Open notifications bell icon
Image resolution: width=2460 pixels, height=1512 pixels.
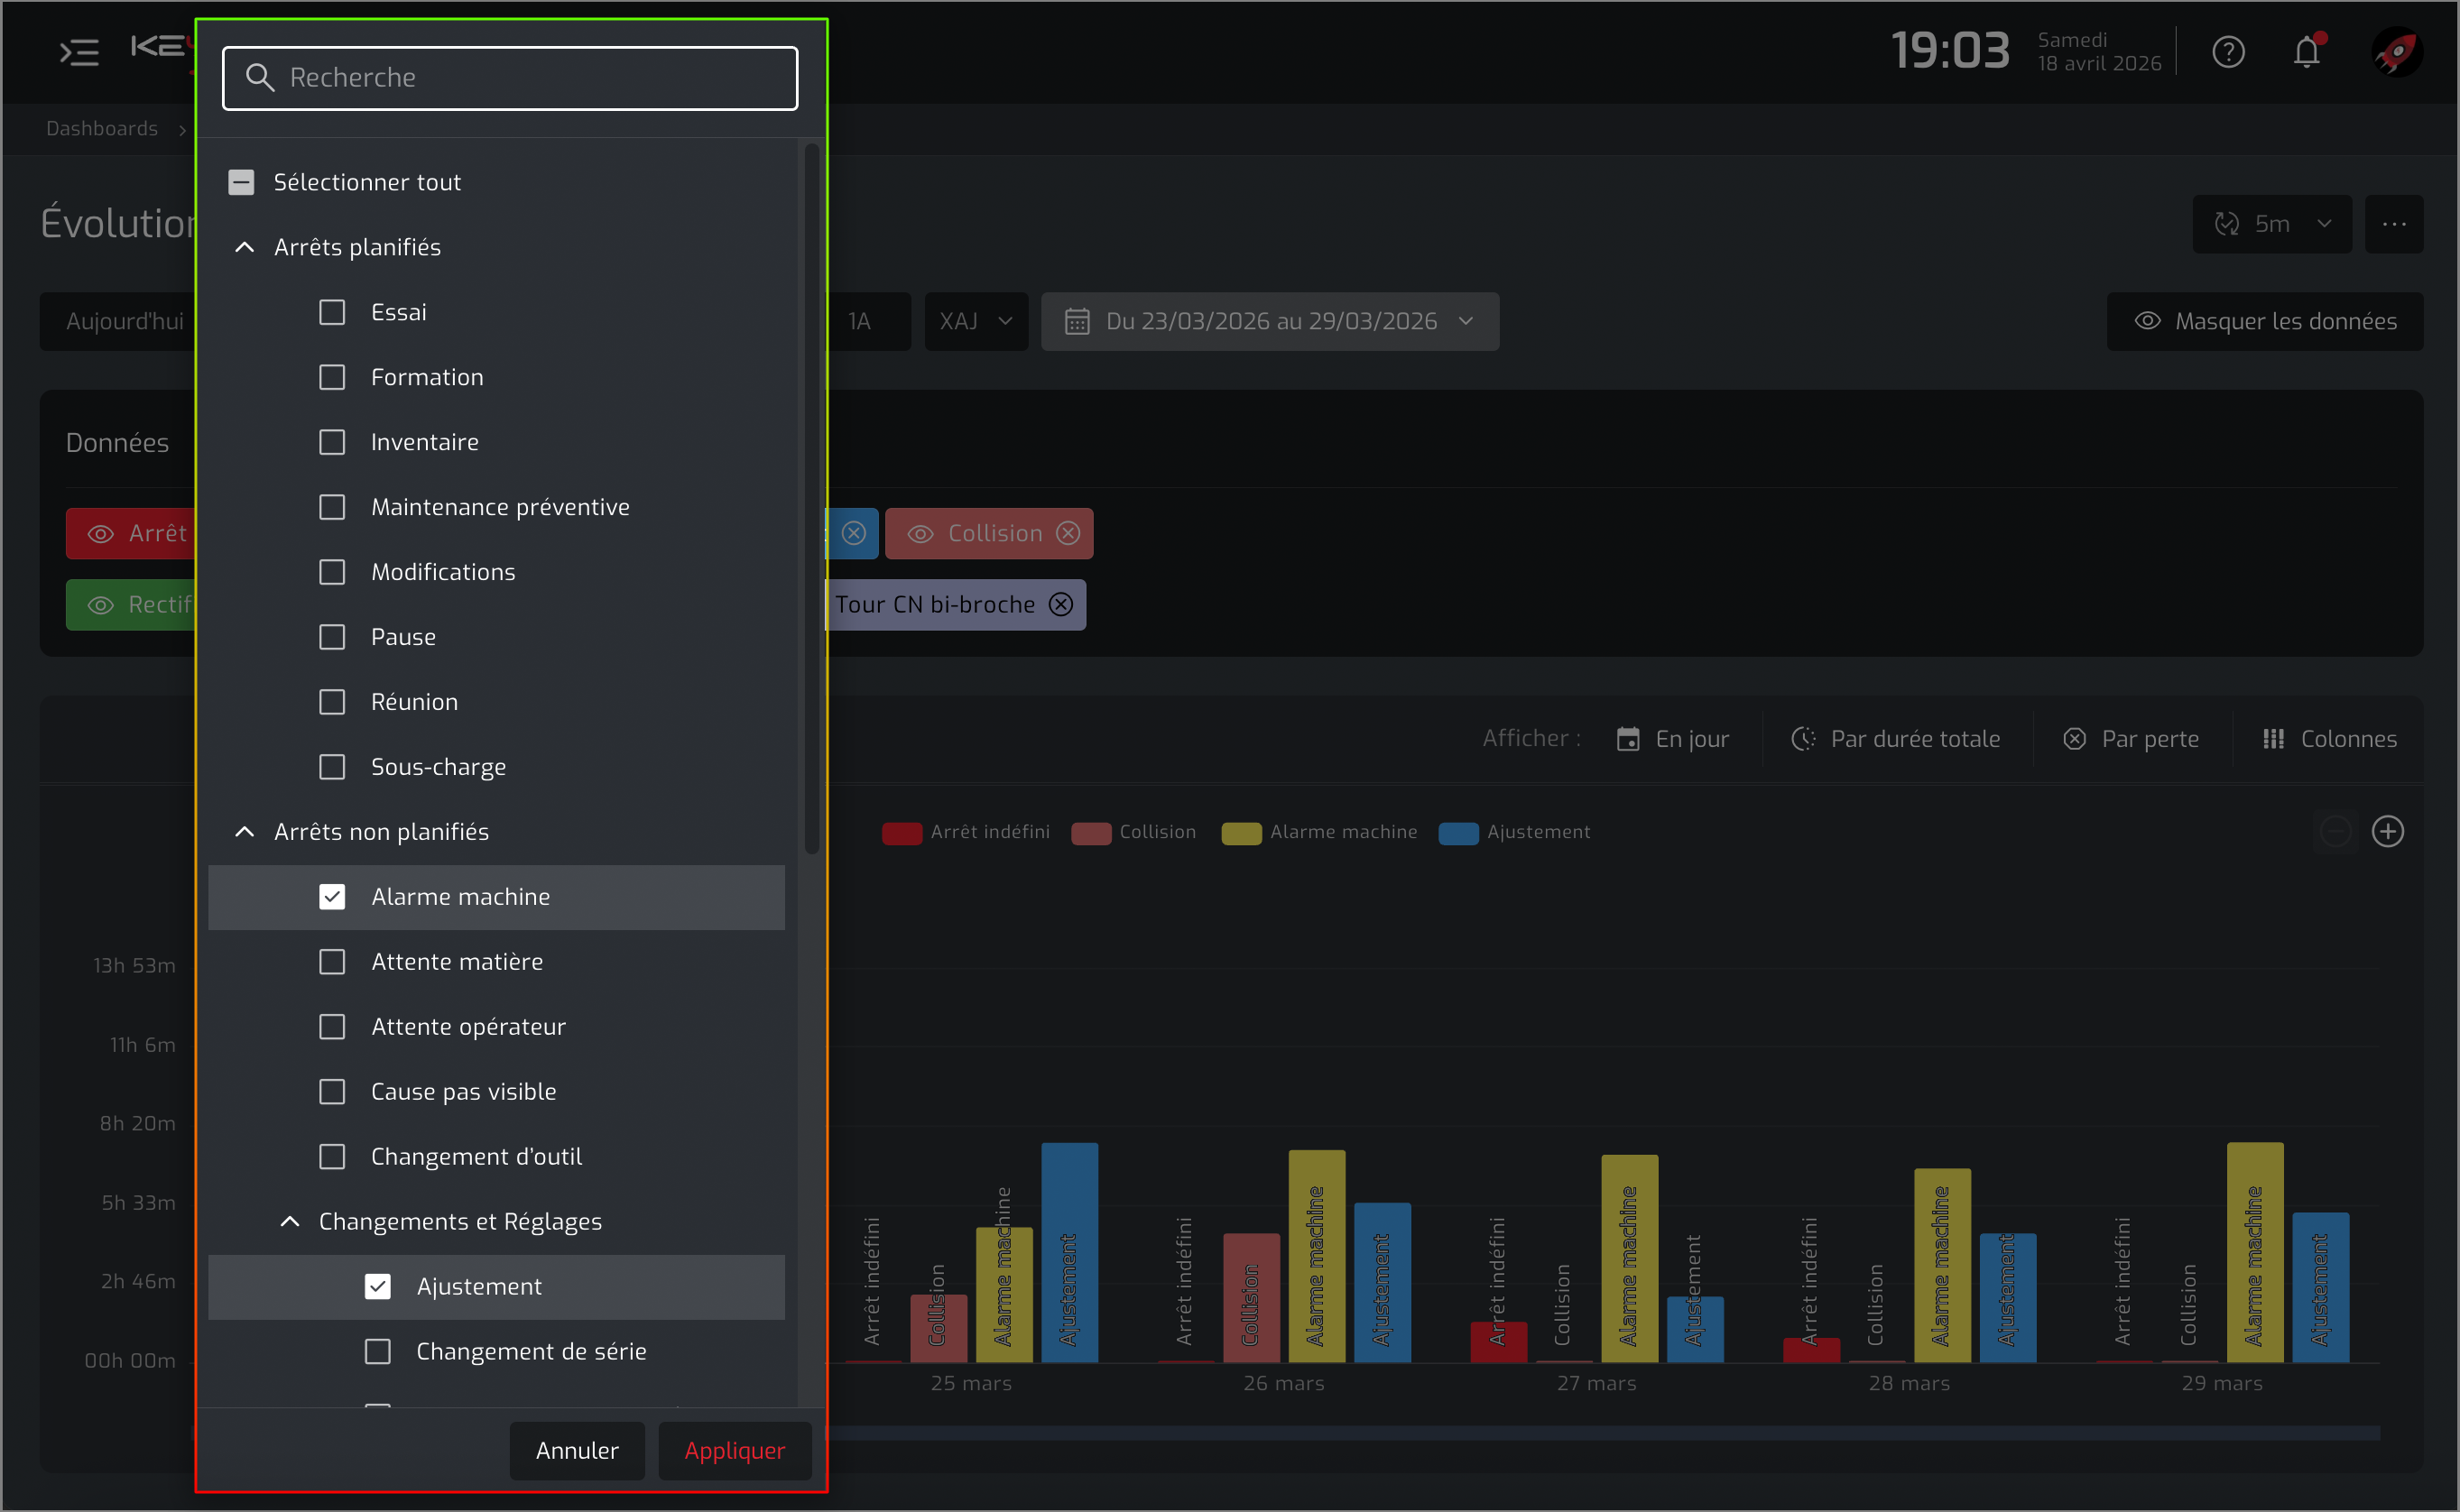pyautogui.click(x=2306, y=52)
